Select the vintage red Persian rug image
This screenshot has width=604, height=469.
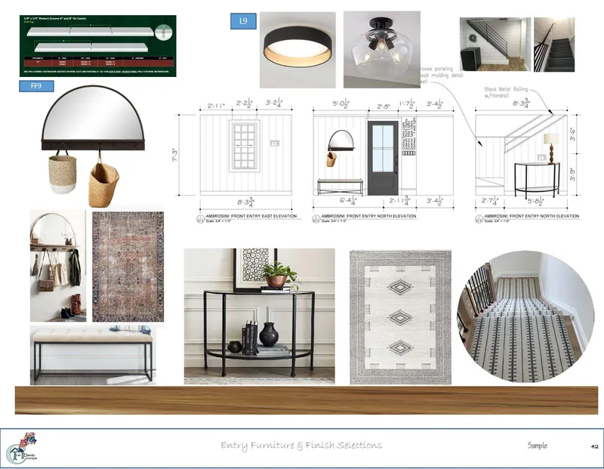point(128,267)
